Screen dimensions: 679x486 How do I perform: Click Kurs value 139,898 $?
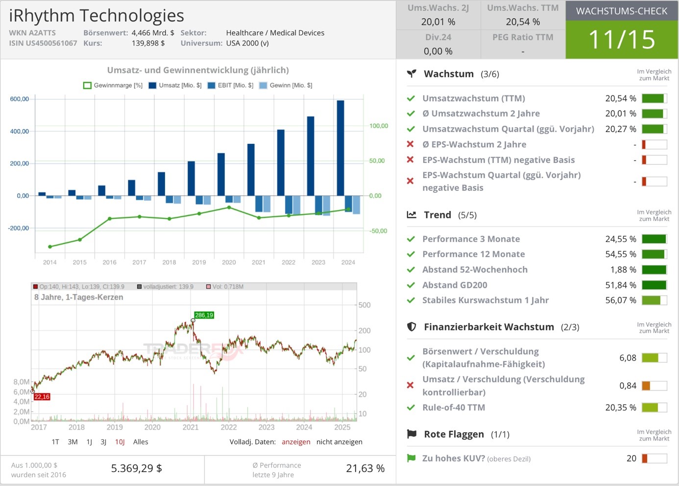pyautogui.click(x=148, y=43)
